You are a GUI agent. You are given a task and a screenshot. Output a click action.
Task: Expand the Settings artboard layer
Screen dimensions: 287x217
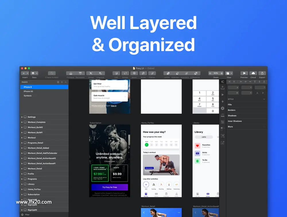(22, 117)
